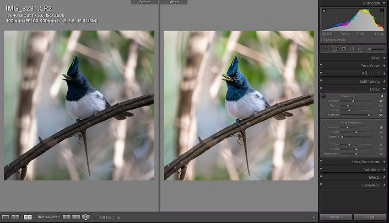This screenshot has width=389, height=223.
Task: Toggle the Sharpening detail preview triangle
Action: tap(382, 96)
